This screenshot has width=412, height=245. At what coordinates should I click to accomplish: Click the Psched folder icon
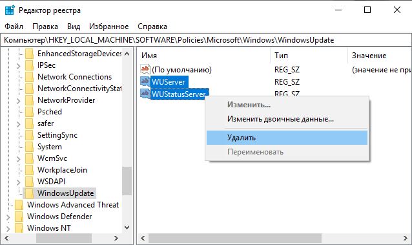point(30,112)
